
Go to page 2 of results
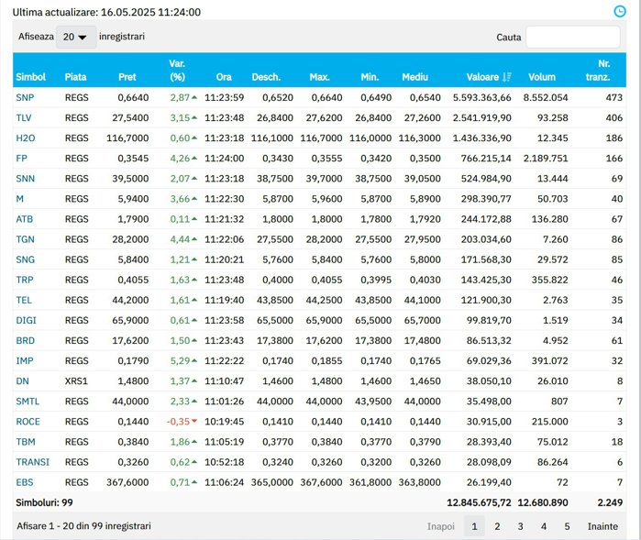497,526
